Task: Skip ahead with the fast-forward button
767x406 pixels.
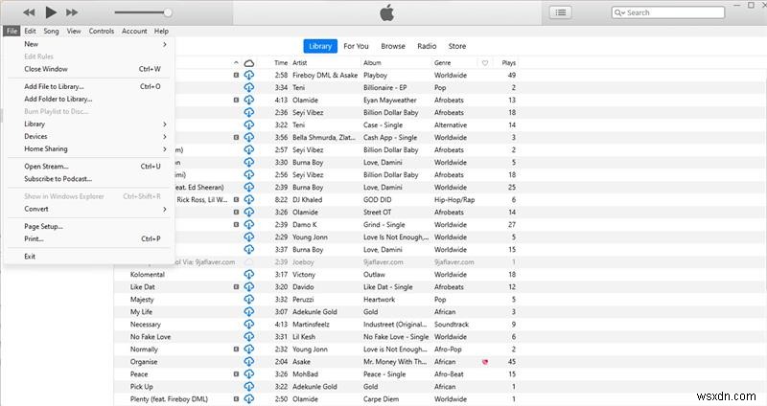Action: (x=72, y=12)
